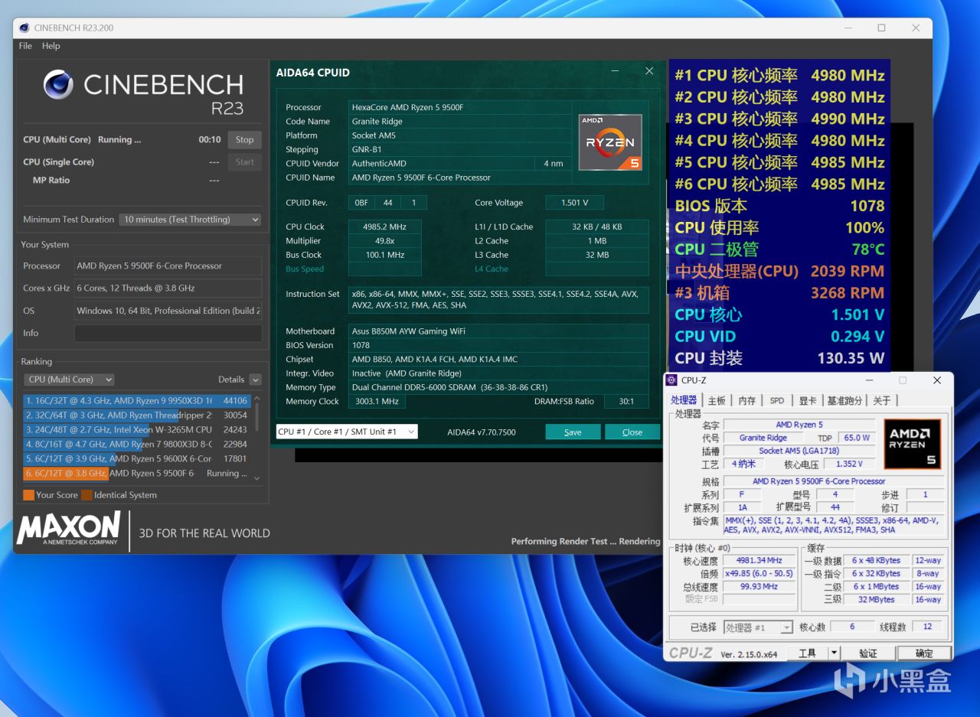
Task: Open the Minimum Test Duration dropdown
Action: (x=190, y=220)
